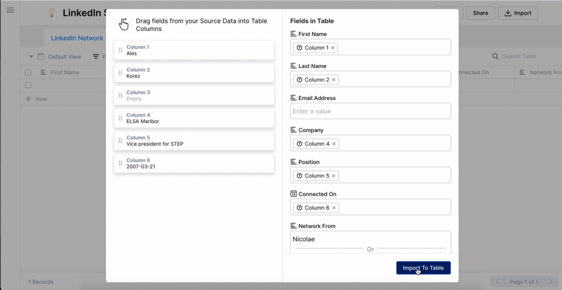Grab drag handle of Column 1 Ales
This screenshot has width=562, height=290.
tap(120, 50)
